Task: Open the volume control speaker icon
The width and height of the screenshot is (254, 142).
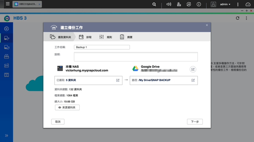Action: pos(169,4)
